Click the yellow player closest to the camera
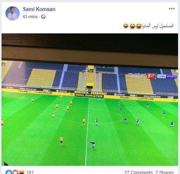Screen dimensions: 180x174 coord(61,141)
